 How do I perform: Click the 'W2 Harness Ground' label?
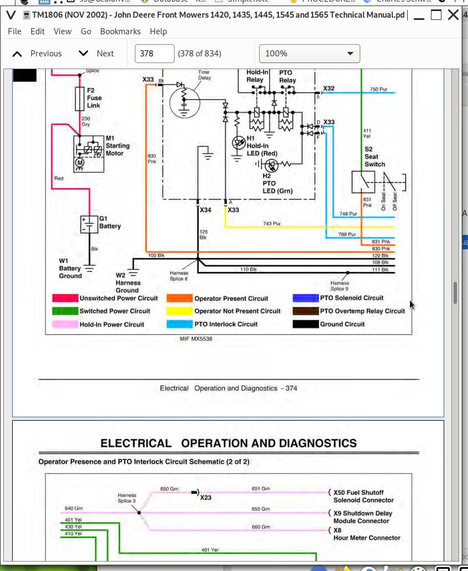[128, 283]
